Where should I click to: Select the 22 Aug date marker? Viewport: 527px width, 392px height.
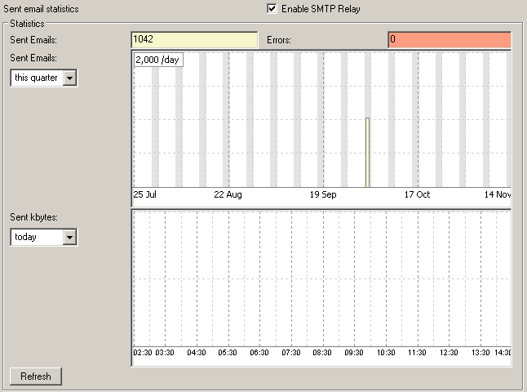(228, 195)
